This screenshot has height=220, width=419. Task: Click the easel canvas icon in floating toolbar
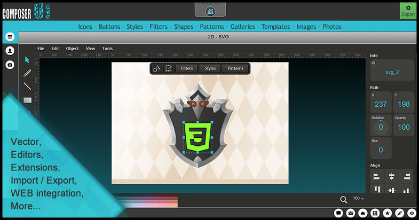168,68
